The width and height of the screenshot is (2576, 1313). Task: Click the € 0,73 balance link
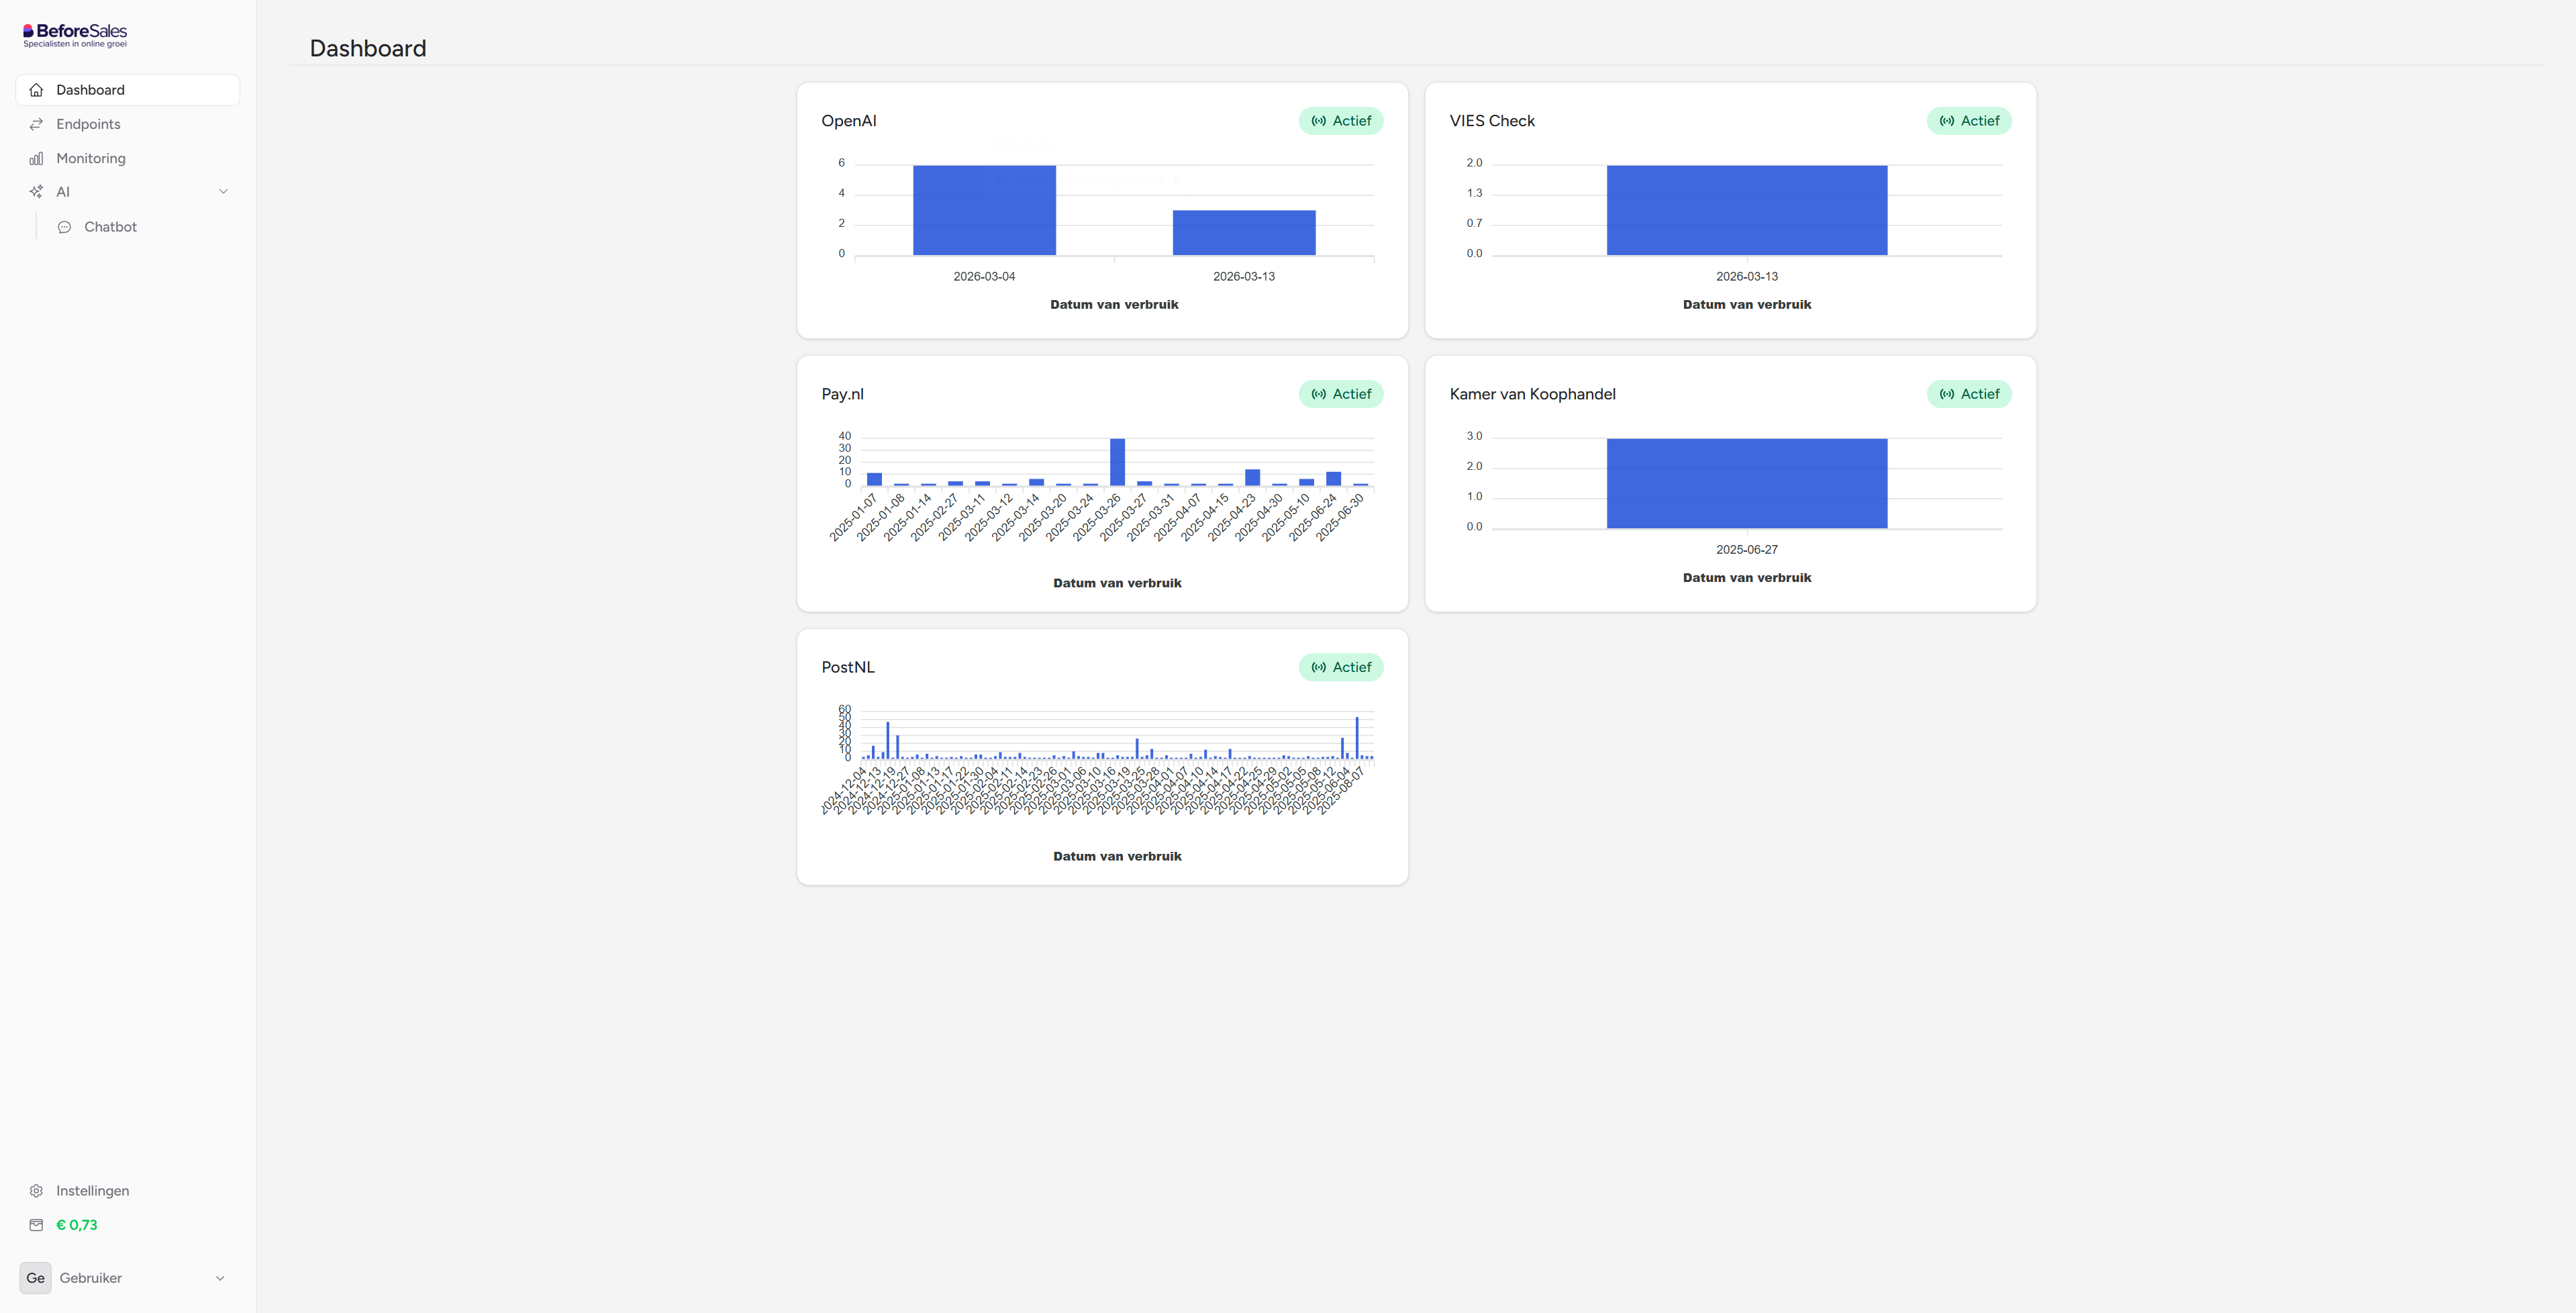coord(77,1225)
